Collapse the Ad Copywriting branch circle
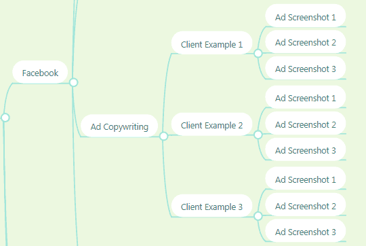Screen dimensions: 366x246 (x=163, y=136)
